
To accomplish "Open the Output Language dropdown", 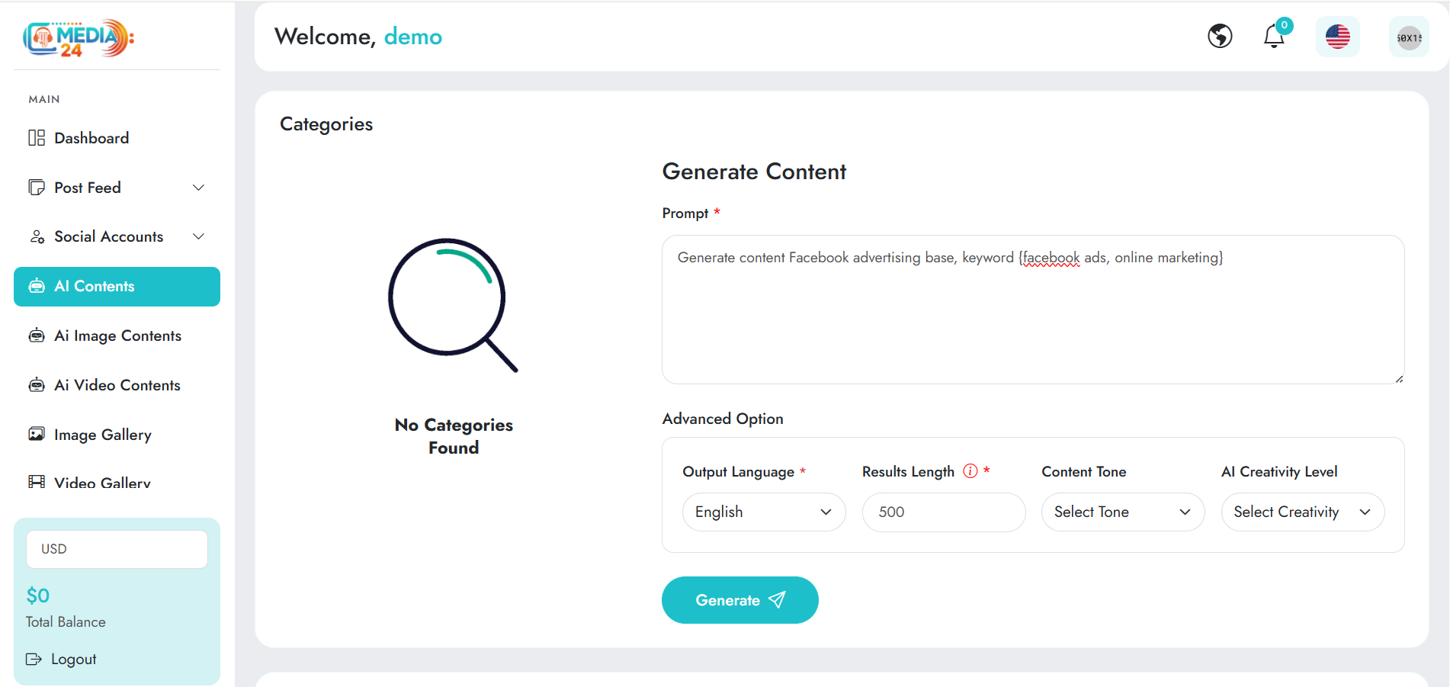I will click(764, 512).
